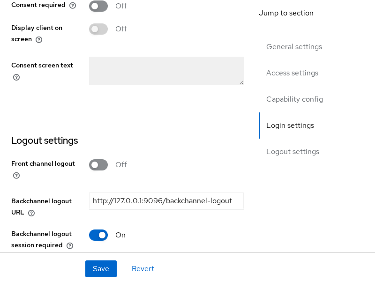Image resolution: width=375 pixels, height=281 pixels.
Task: Turn off Backchannel logout session required switch
Action: (98, 235)
